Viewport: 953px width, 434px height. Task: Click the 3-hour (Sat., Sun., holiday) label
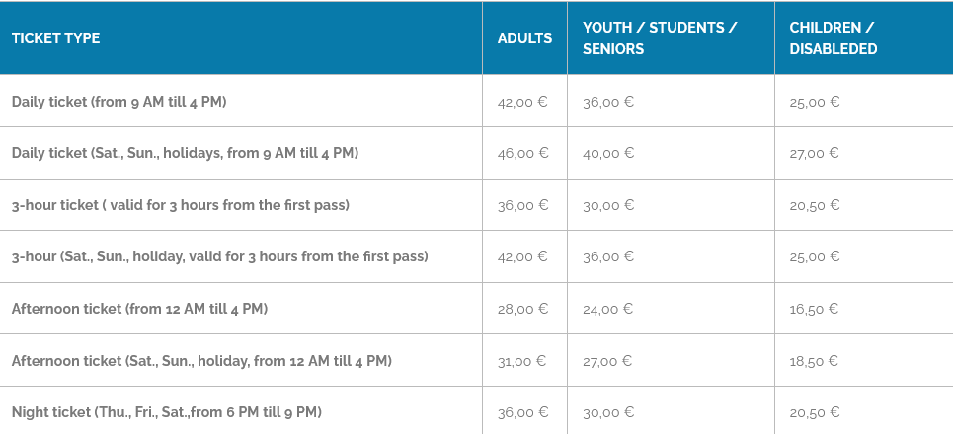[x=219, y=256]
